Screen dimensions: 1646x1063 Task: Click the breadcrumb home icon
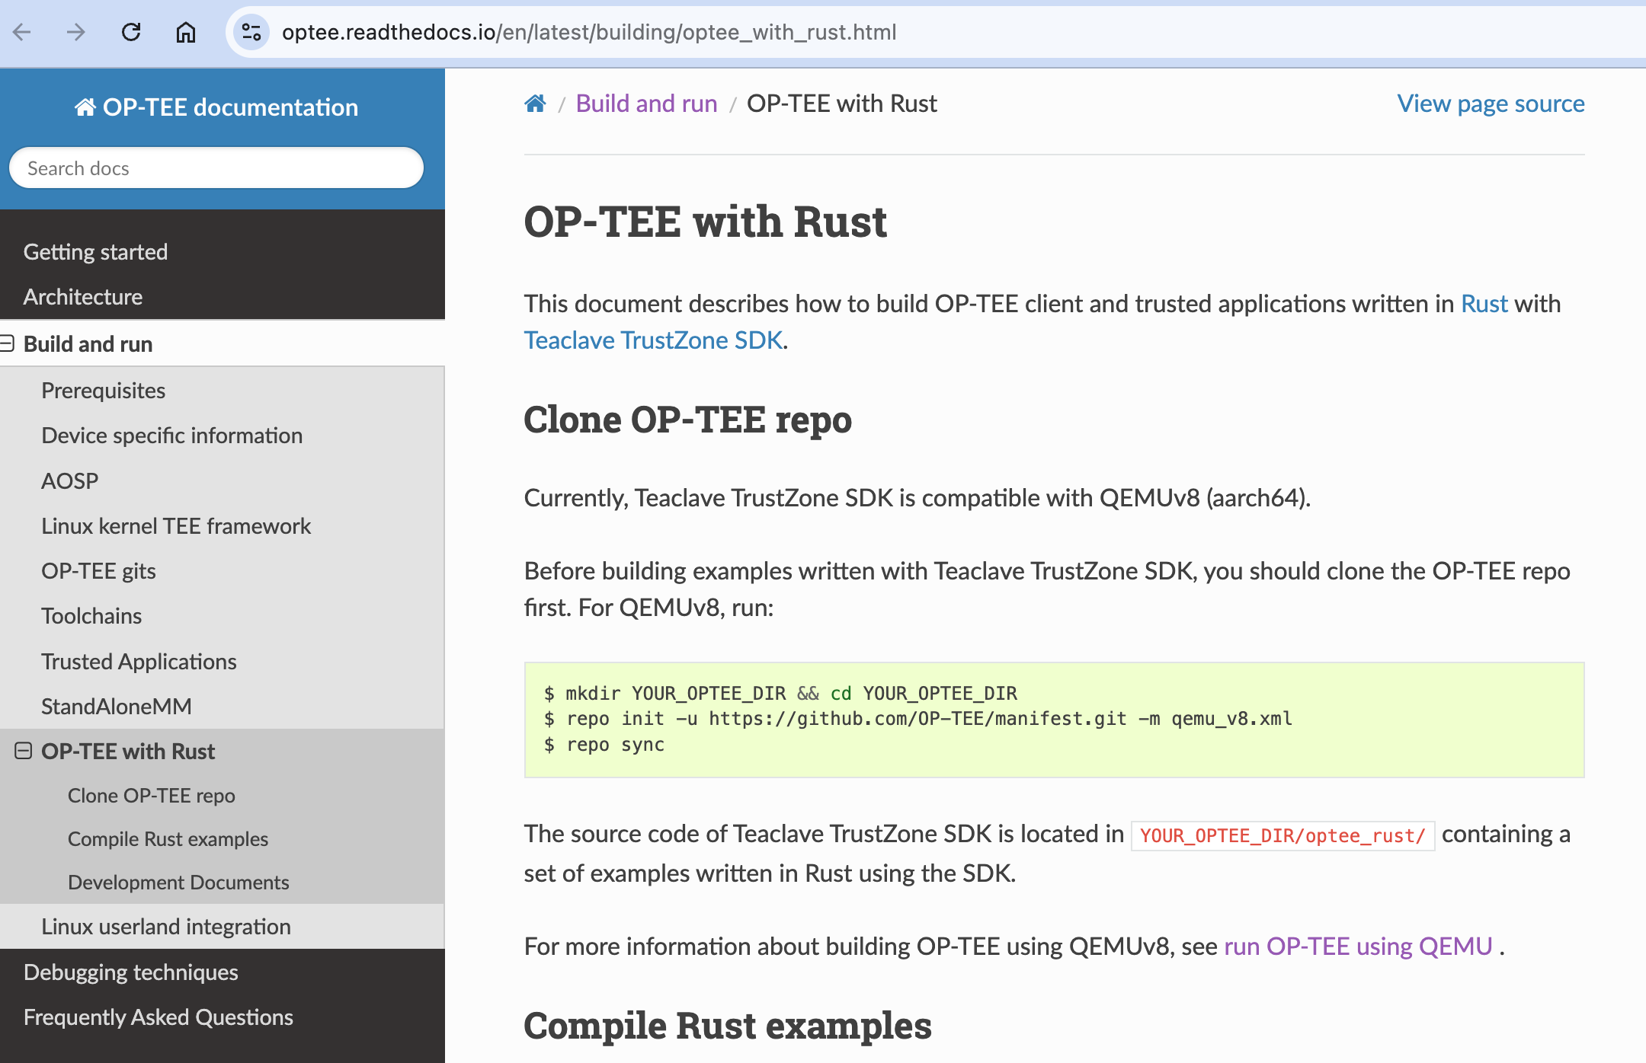[x=535, y=104]
